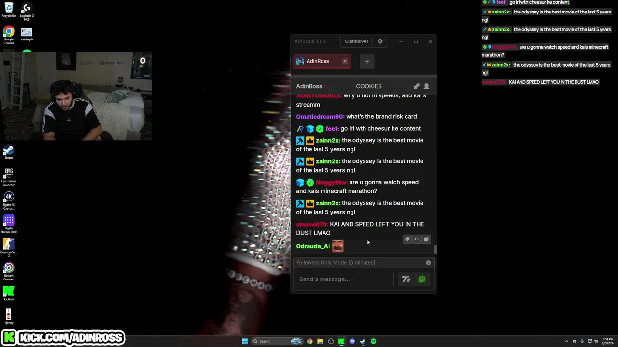Minimize the KickTalk window
The height and width of the screenshot is (347, 618).
(401, 41)
